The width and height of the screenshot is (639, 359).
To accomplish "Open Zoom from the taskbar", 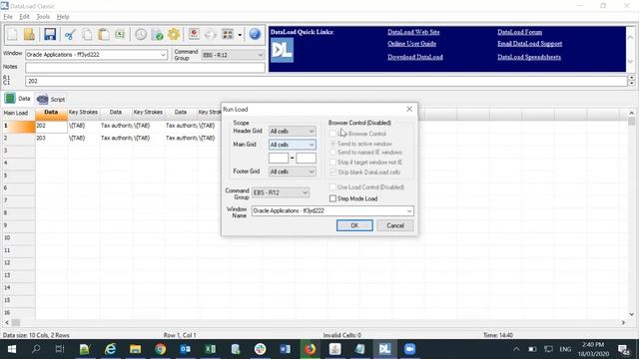I will pos(409,349).
